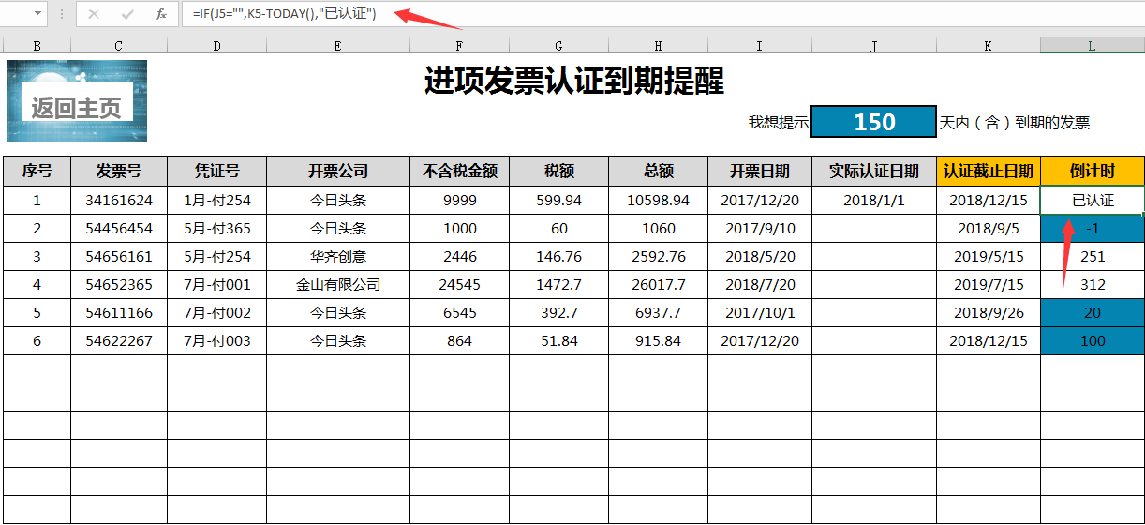Image resolution: width=1145 pixels, height=525 pixels.
Task: Select column header L
Action: 1093,45
